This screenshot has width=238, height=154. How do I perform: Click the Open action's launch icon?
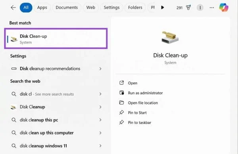122,83
